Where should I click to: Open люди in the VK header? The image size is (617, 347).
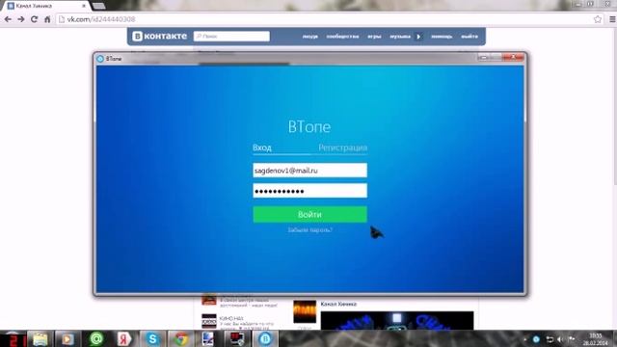310,37
